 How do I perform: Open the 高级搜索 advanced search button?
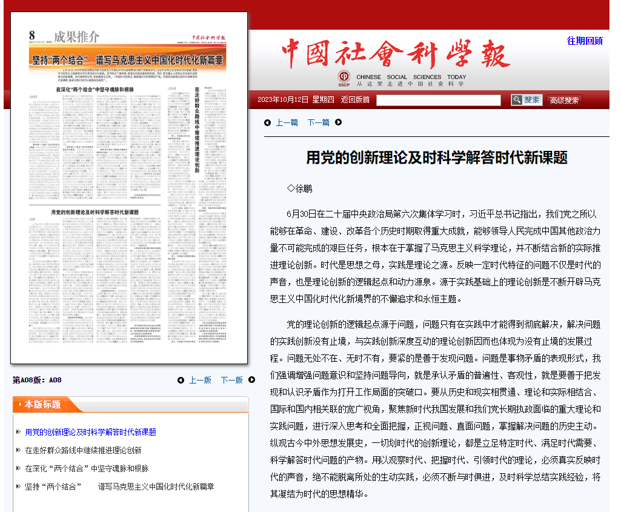(564, 101)
